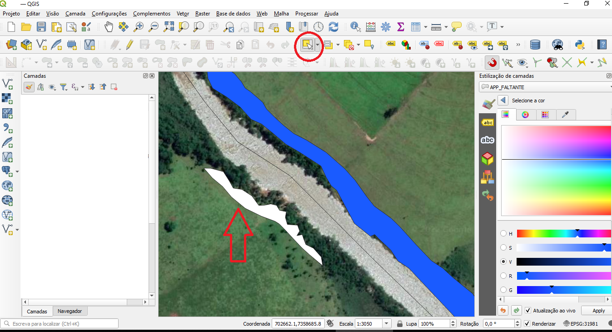Toggle editing with the yellow pencil
The height and width of the screenshot is (332, 612).
129,45
